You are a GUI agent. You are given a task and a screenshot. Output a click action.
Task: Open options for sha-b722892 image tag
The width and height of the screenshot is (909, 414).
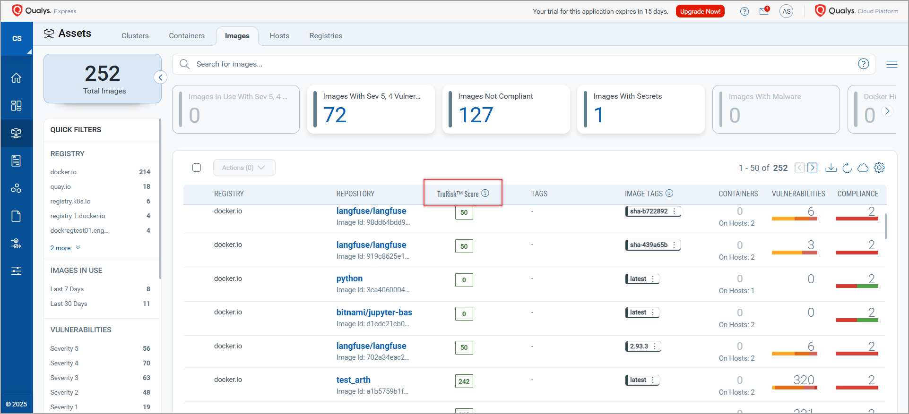pyautogui.click(x=675, y=211)
